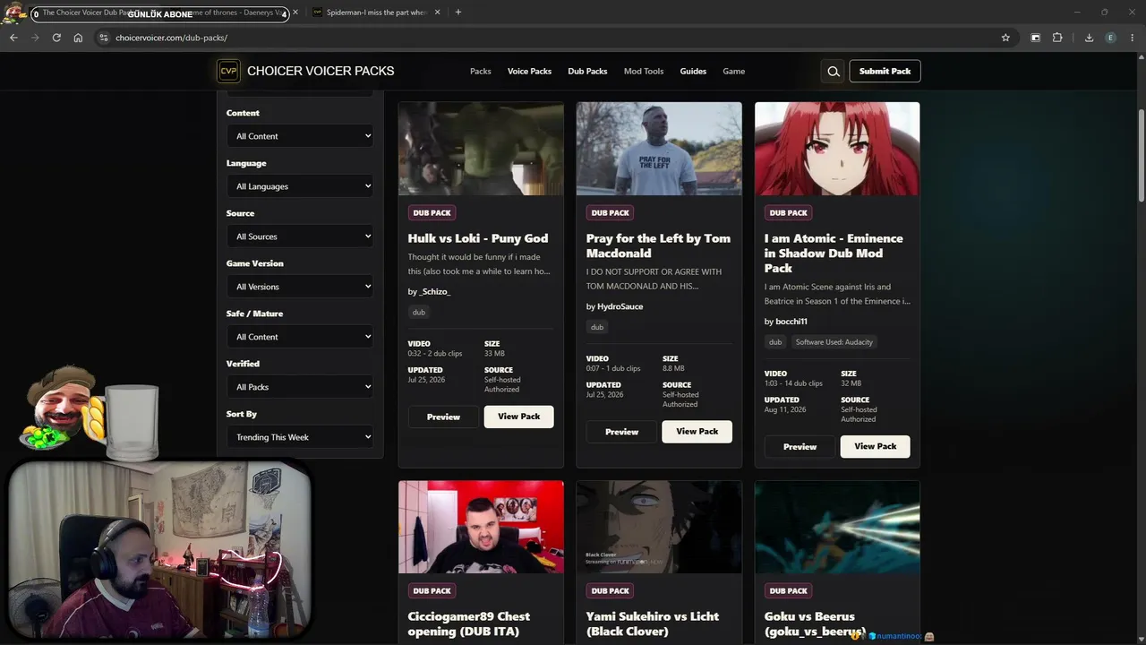The height and width of the screenshot is (645, 1146).
Task: Open Pray for the Left by Tom Macdonald title
Action: tap(658, 245)
